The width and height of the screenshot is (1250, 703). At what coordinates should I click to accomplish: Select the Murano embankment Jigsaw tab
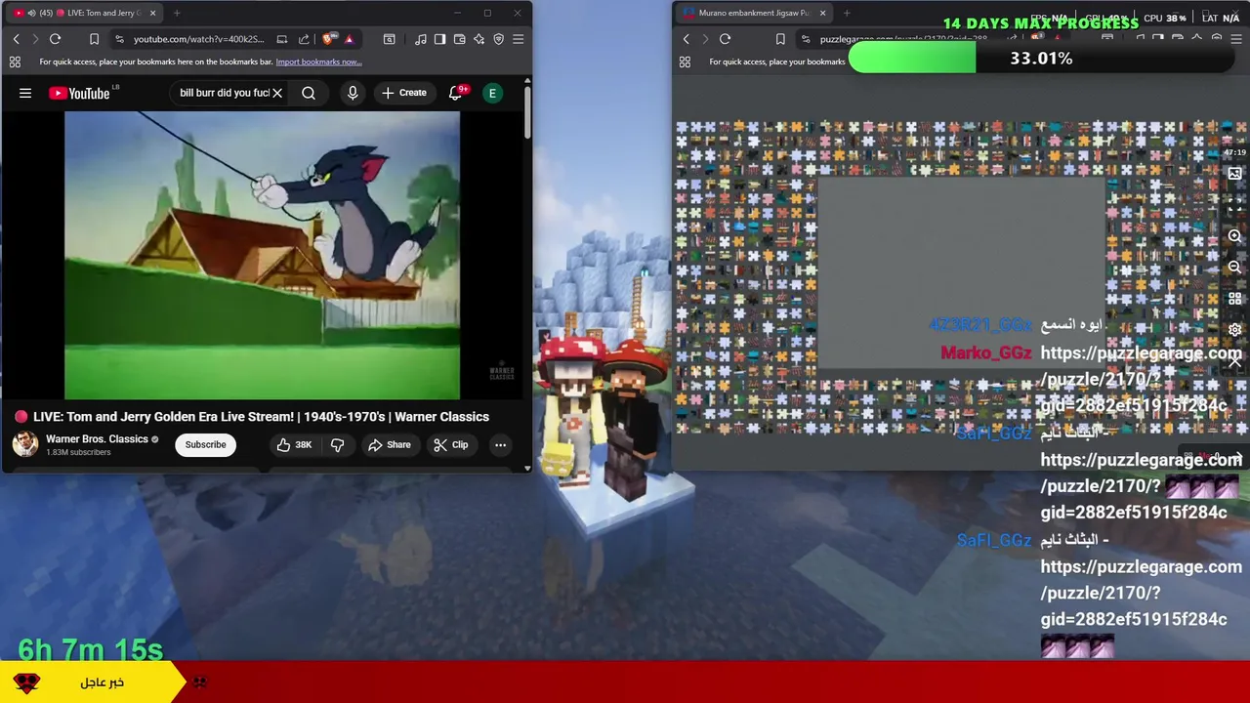pos(755,13)
